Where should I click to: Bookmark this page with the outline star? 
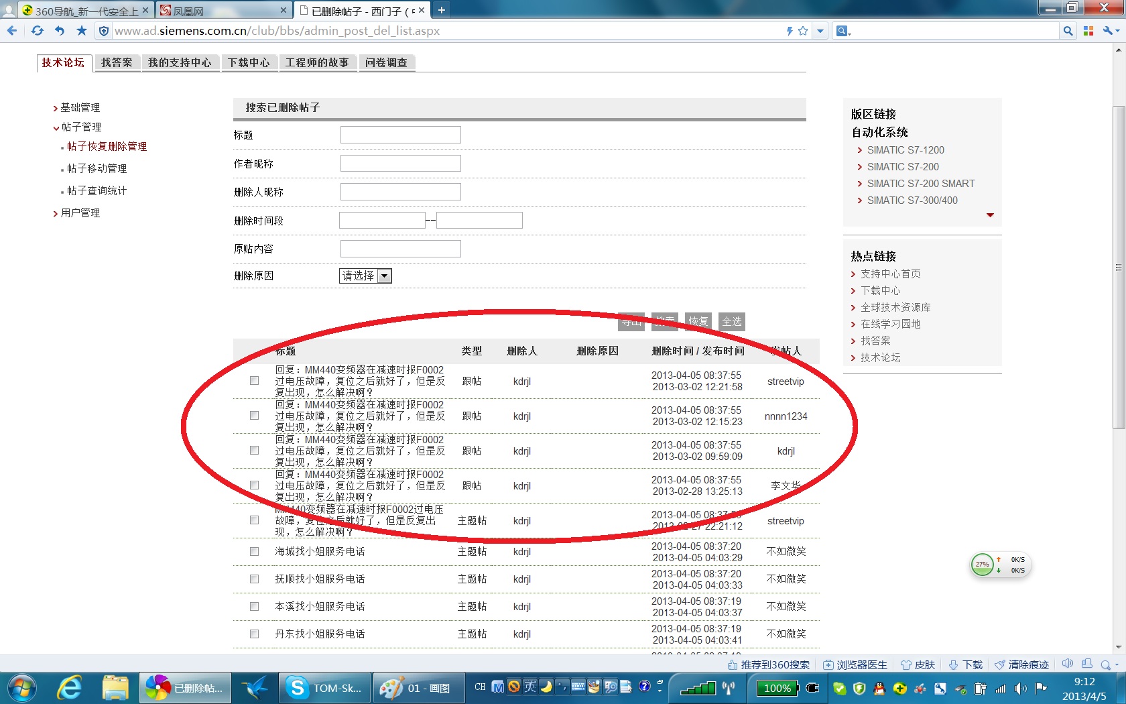[x=803, y=31]
